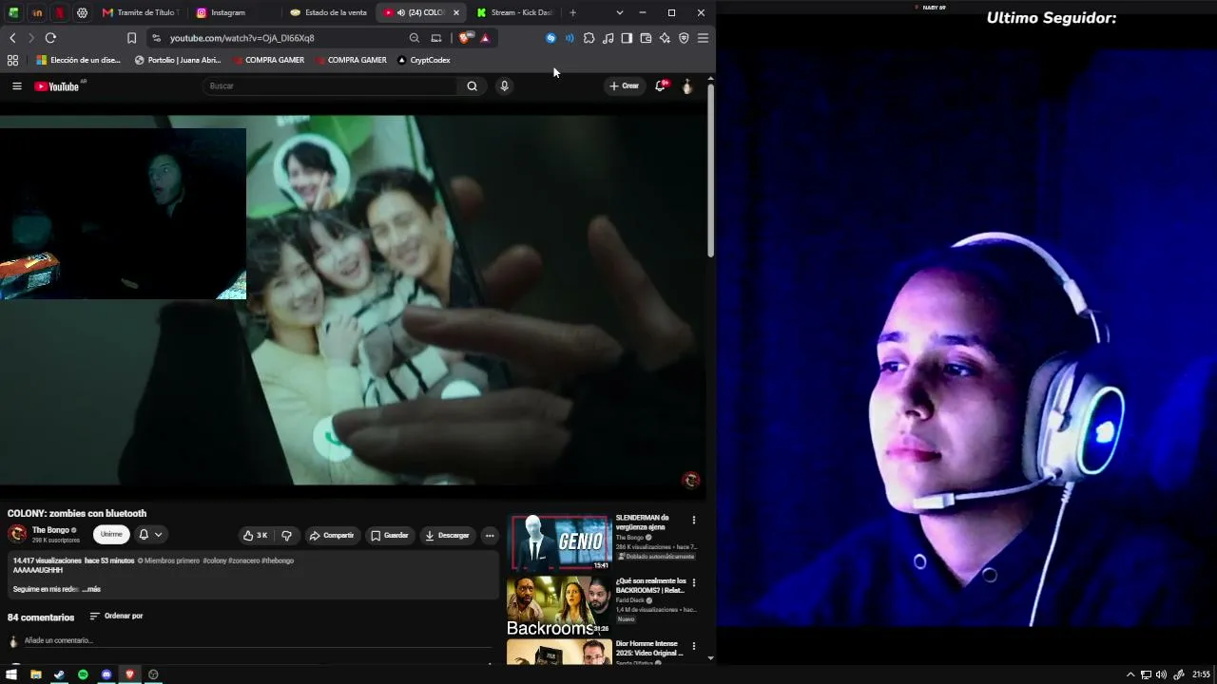The height and width of the screenshot is (684, 1217).
Task: Bookmark this page in the address bar
Action: pos(131,38)
